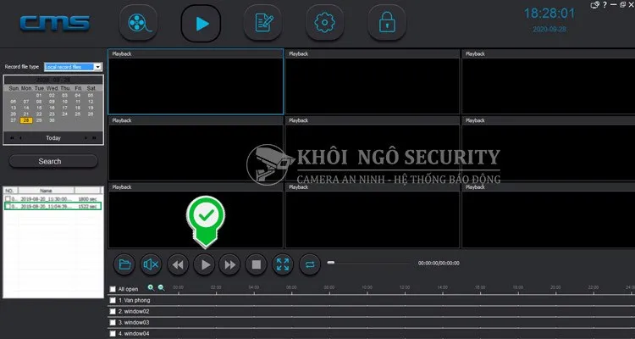
Task: Open the Record file type dropdown
Action: pos(74,67)
